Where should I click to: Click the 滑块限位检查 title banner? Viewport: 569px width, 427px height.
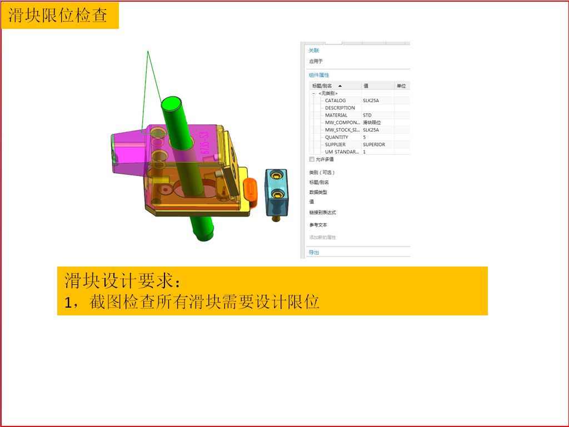pos(60,16)
